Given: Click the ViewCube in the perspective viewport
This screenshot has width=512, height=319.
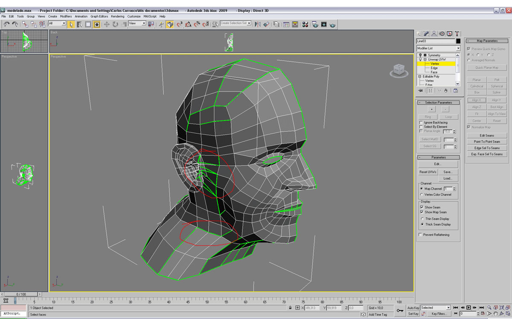Looking at the screenshot, I should tap(399, 70).
